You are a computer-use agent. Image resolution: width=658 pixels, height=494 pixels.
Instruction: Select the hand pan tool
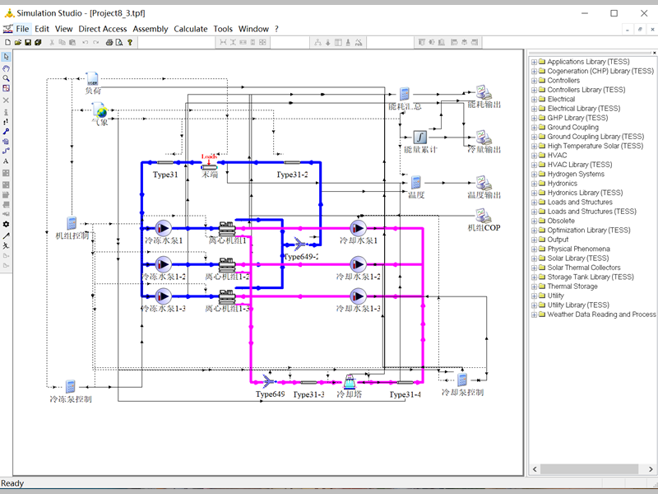point(7,68)
